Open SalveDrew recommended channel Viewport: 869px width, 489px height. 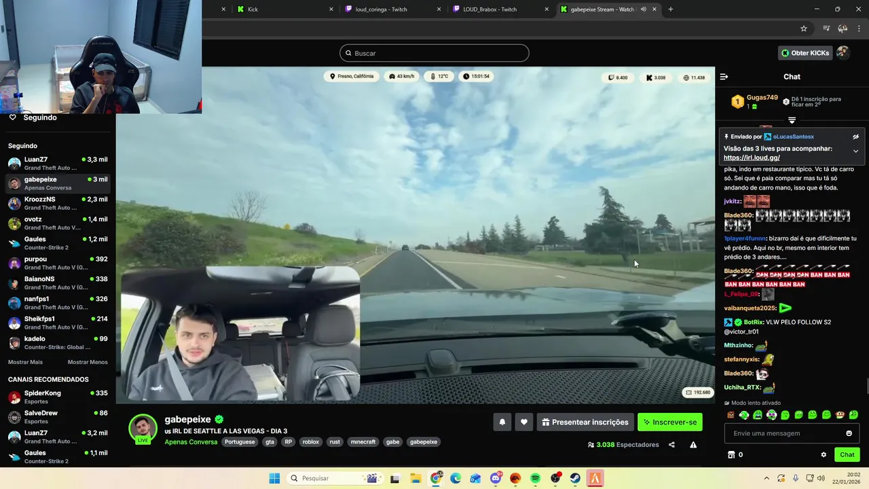coord(58,416)
